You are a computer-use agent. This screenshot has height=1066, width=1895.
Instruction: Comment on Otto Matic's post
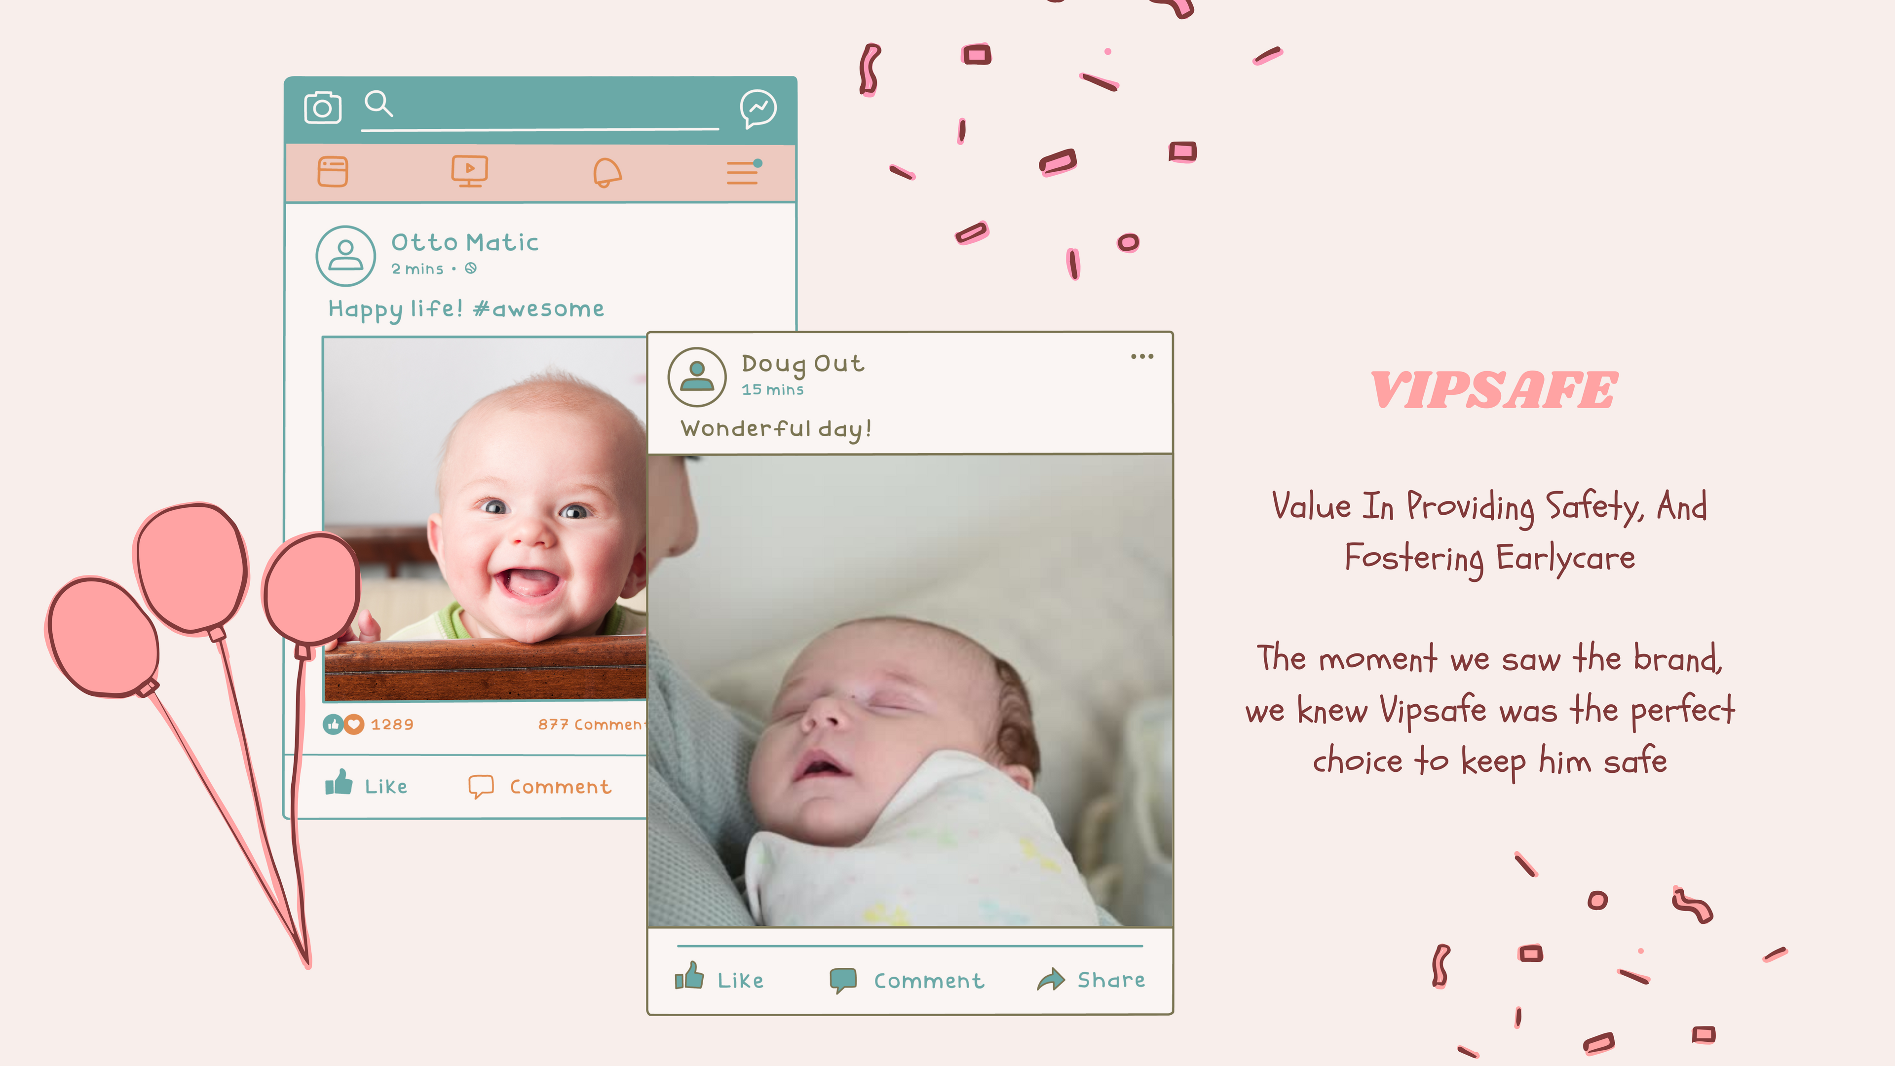[x=540, y=787]
